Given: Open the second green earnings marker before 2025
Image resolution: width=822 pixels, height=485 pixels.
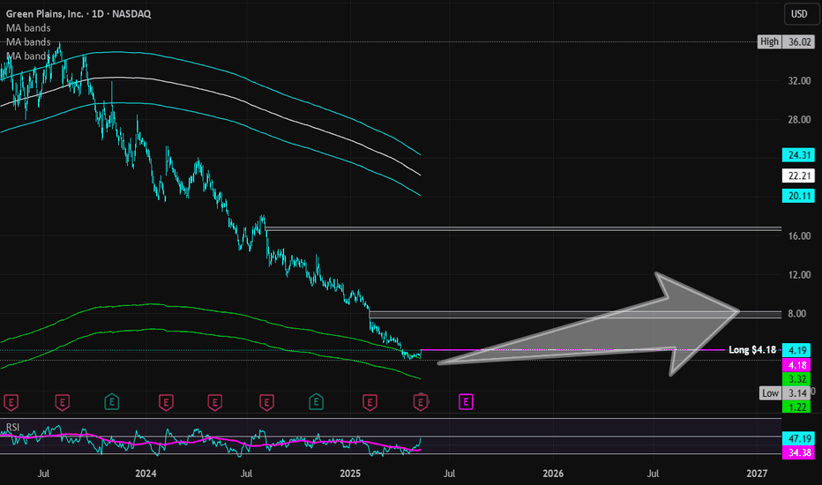Looking at the screenshot, I should (x=316, y=402).
